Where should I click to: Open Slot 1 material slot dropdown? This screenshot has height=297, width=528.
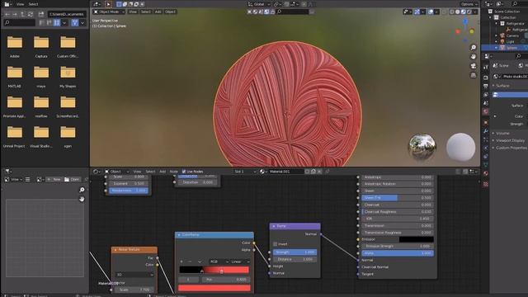click(x=244, y=172)
